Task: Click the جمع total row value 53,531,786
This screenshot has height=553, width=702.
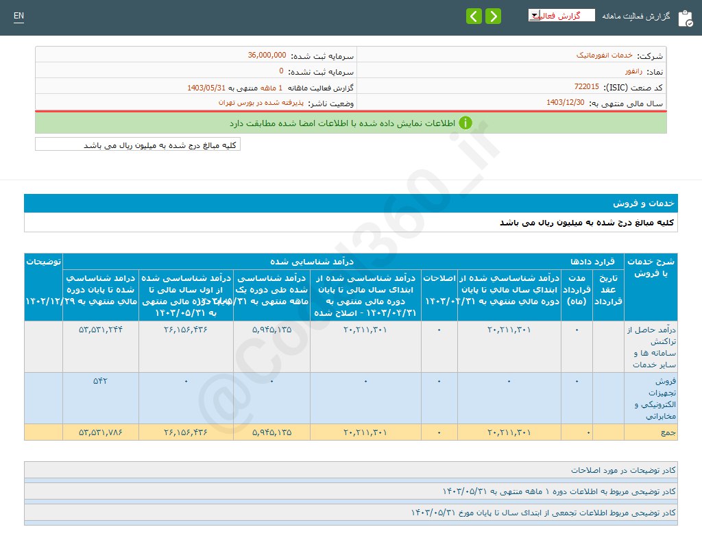Action: click(100, 432)
